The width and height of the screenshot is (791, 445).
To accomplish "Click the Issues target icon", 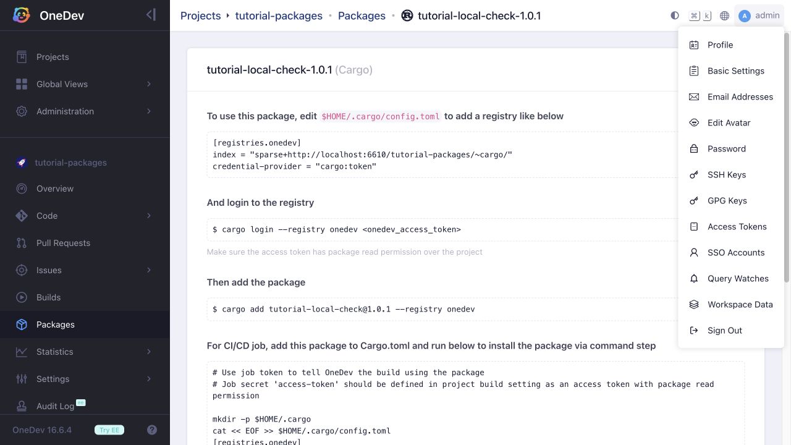I will tap(22, 270).
